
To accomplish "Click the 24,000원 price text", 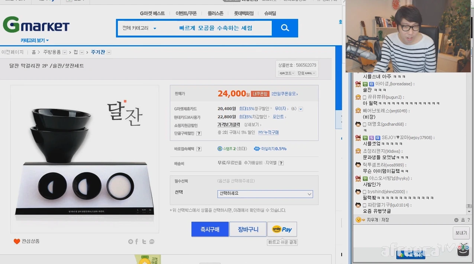I will pyautogui.click(x=233, y=94).
